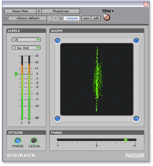
Task: Click the Lissajous scope display
Action: click(97, 79)
